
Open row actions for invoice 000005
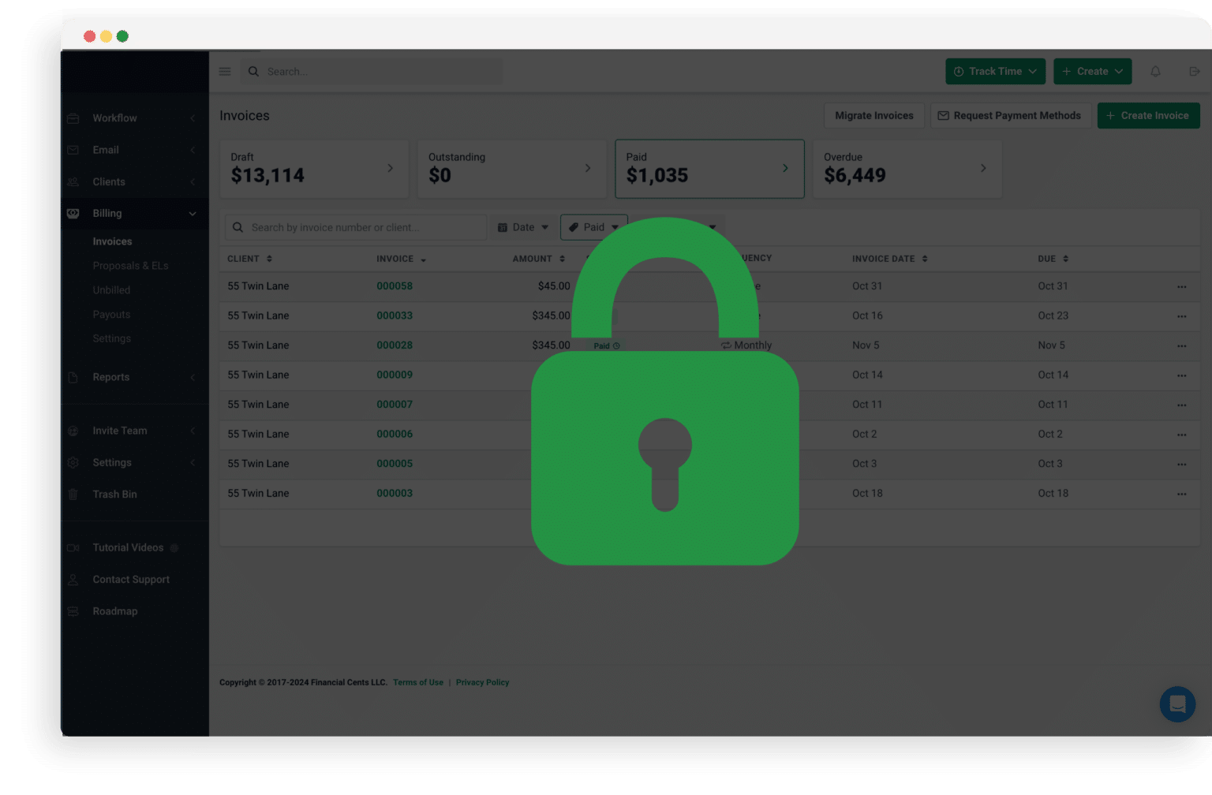(1181, 465)
